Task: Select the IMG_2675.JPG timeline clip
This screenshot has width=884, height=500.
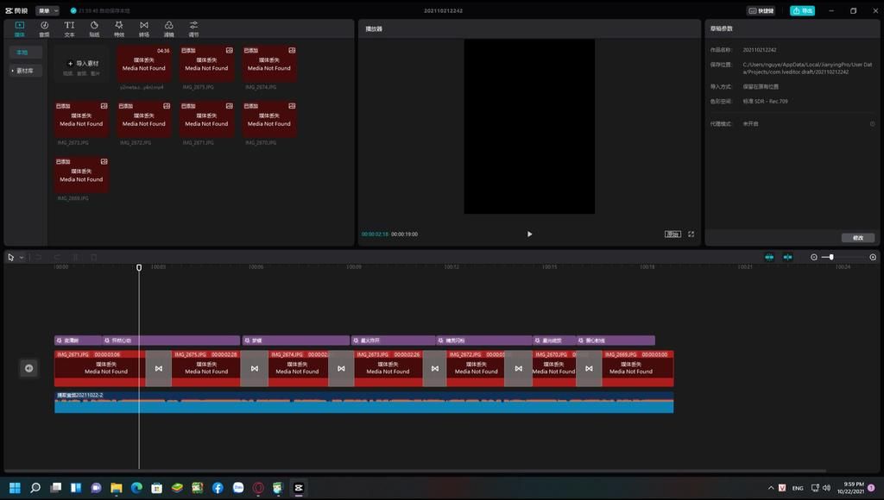Action: (x=206, y=368)
